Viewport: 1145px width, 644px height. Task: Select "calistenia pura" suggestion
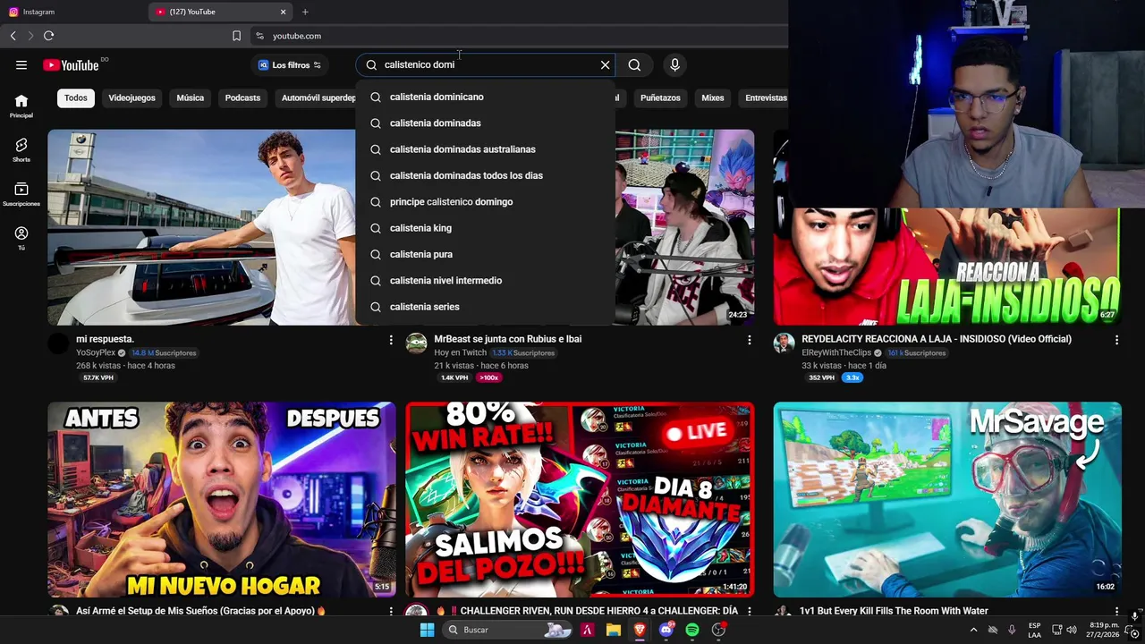coord(486,254)
